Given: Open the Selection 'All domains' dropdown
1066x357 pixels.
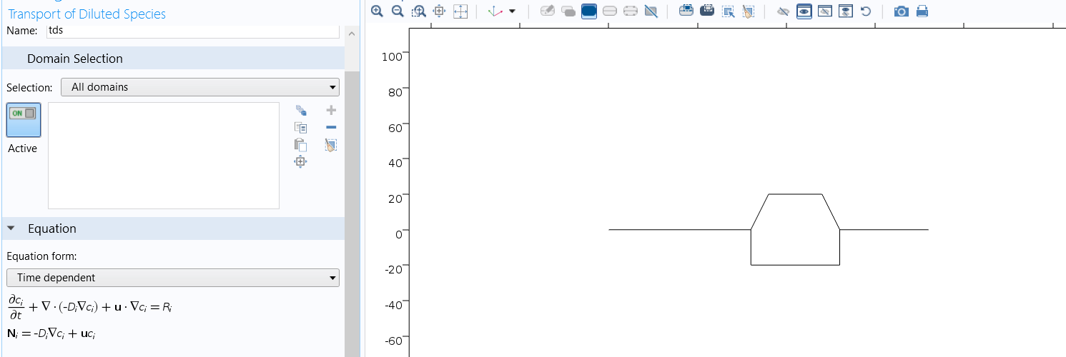Looking at the screenshot, I should tap(199, 87).
